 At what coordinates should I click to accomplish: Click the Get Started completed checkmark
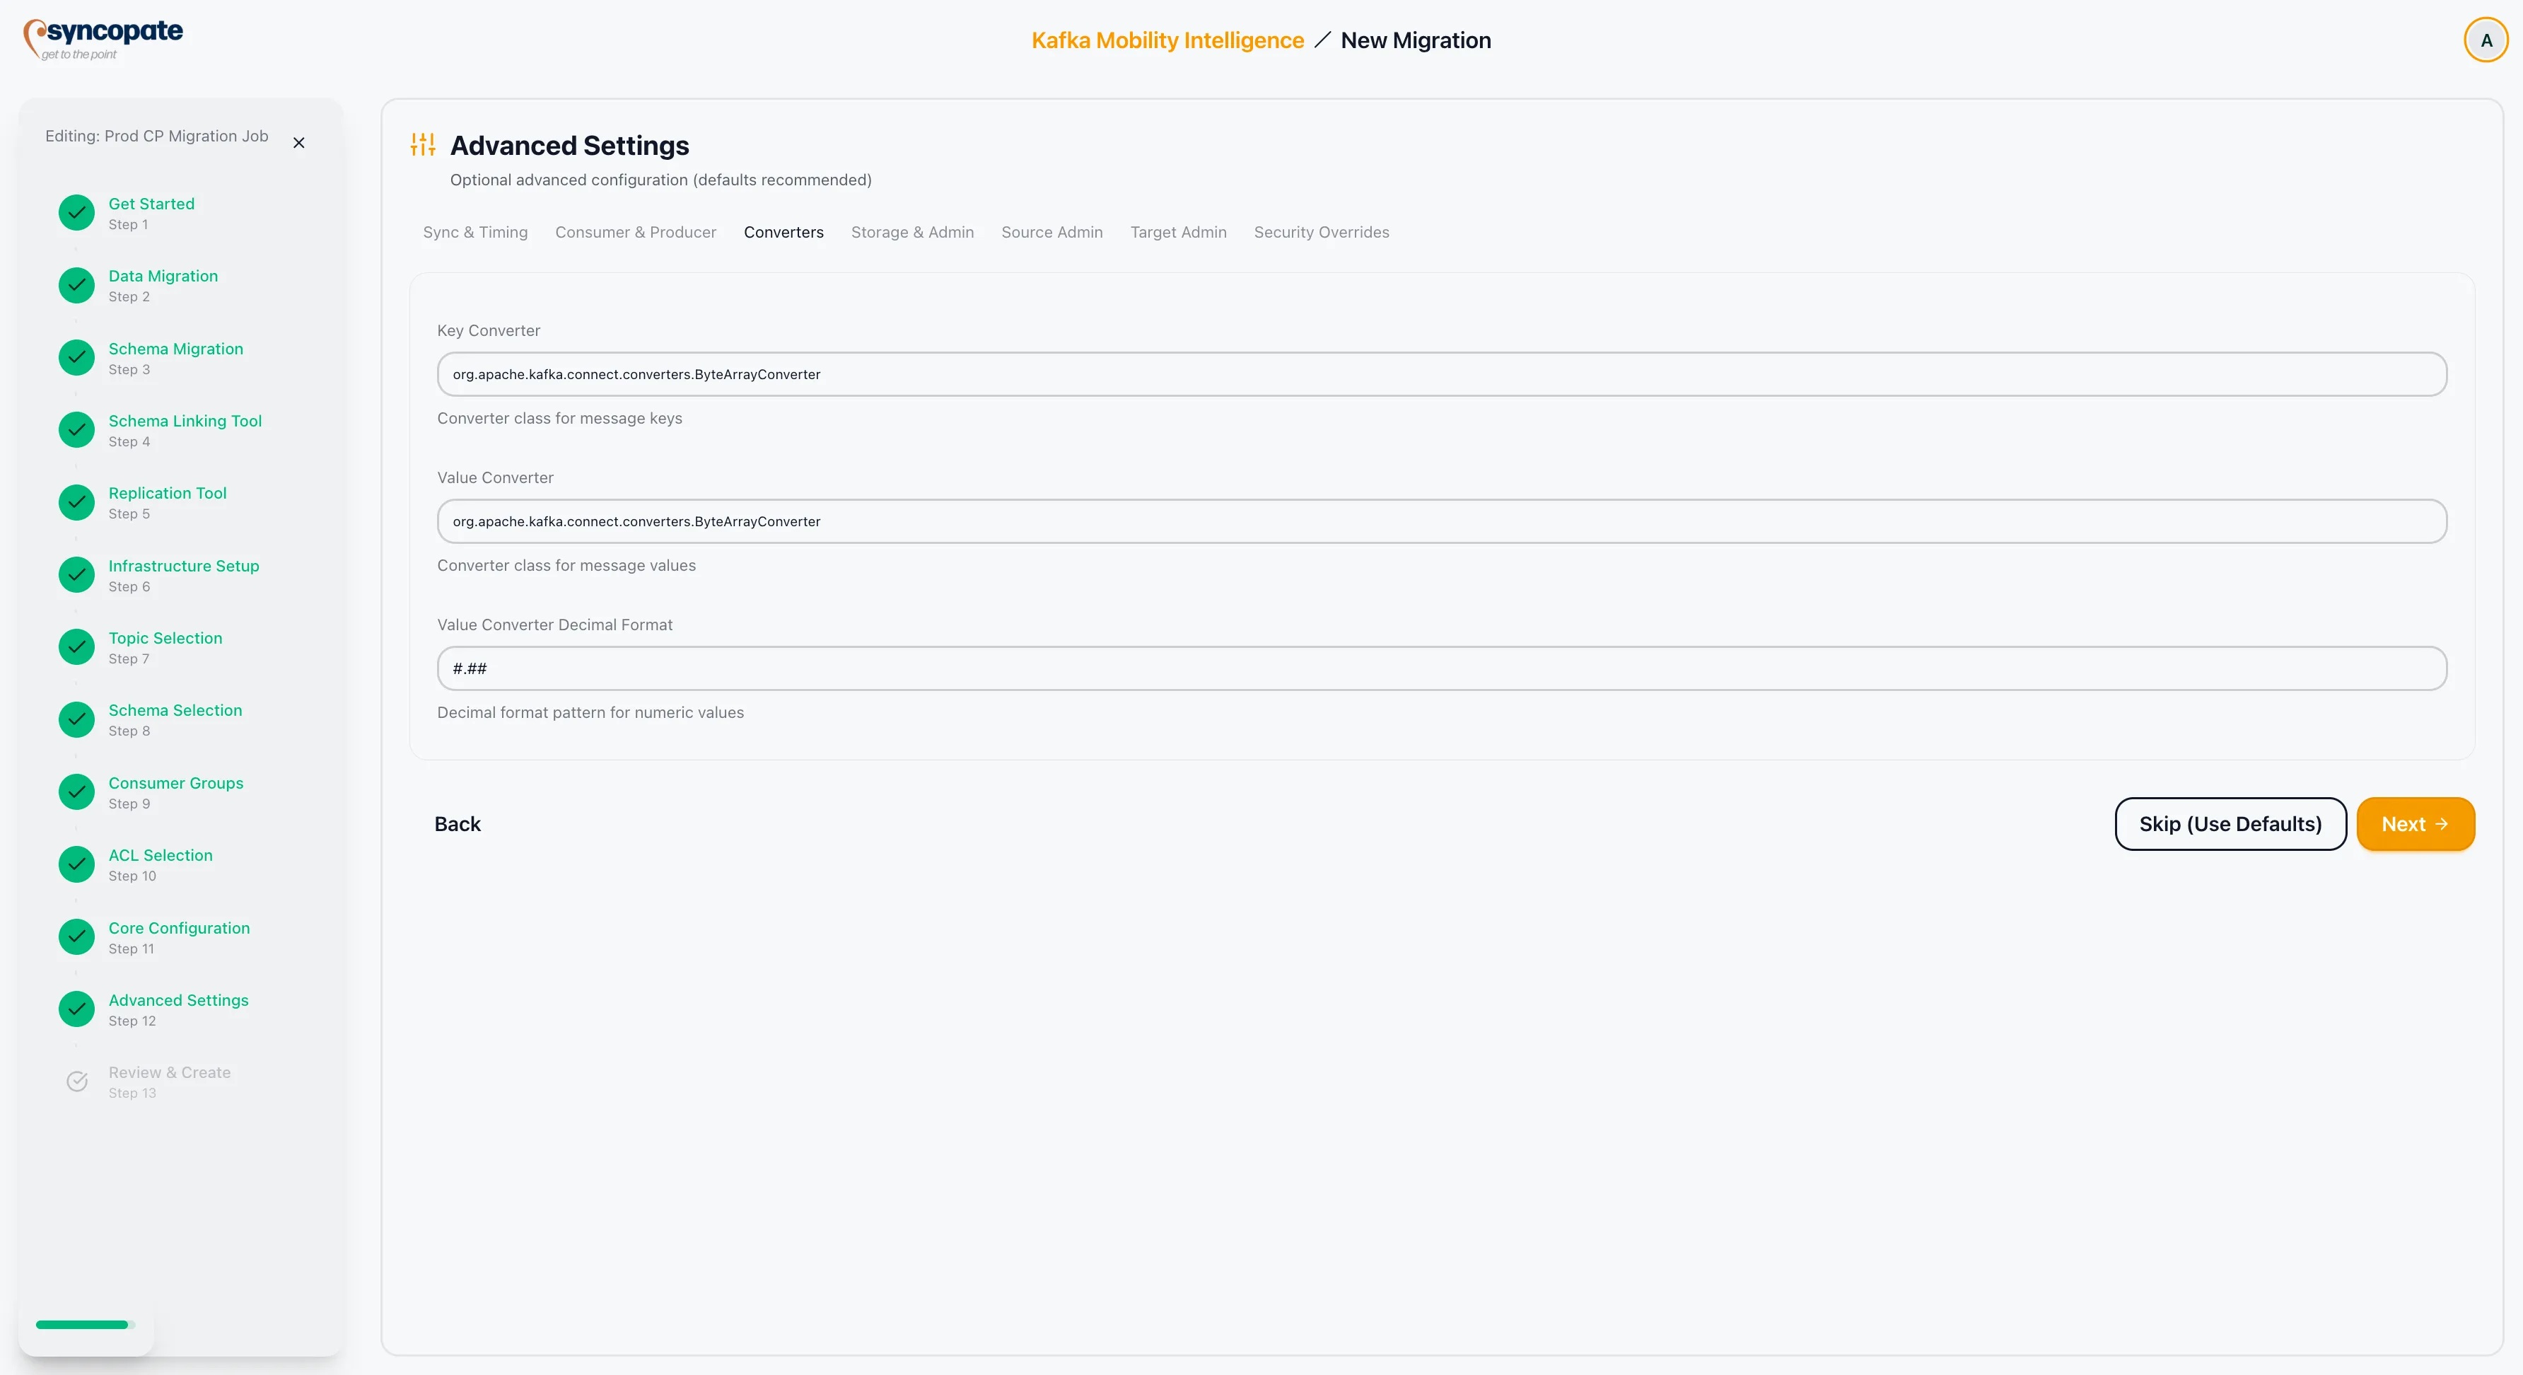click(76, 212)
